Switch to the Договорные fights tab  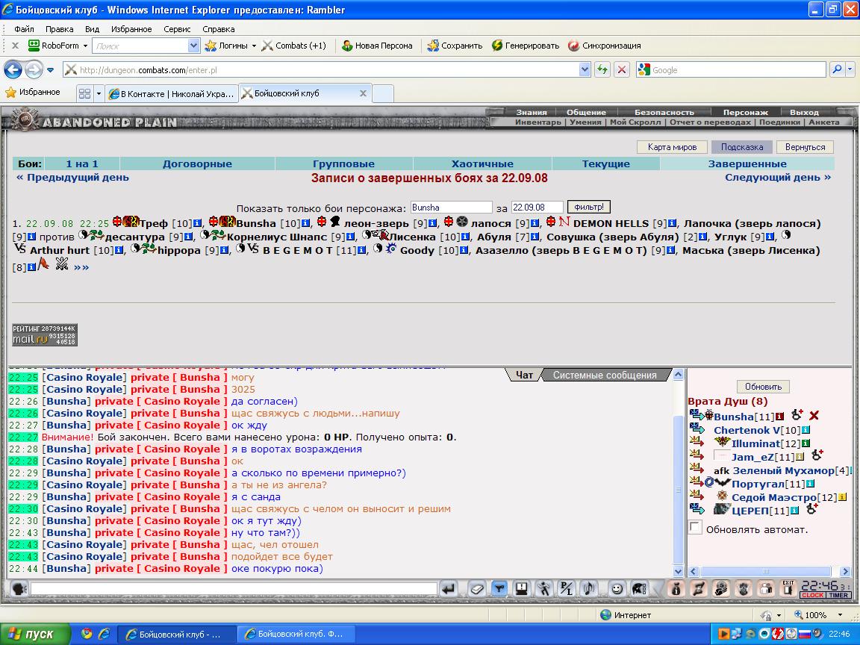click(x=197, y=163)
